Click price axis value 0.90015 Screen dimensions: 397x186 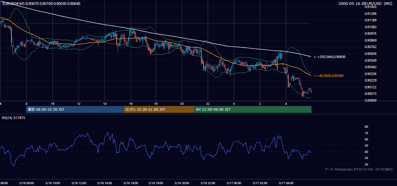click(371, 94)
